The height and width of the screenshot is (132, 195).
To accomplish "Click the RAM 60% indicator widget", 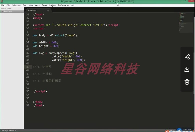I will (187, 129).
